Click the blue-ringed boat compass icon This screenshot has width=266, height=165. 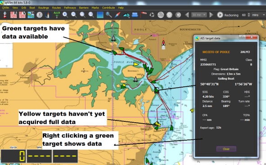(48, 15)
